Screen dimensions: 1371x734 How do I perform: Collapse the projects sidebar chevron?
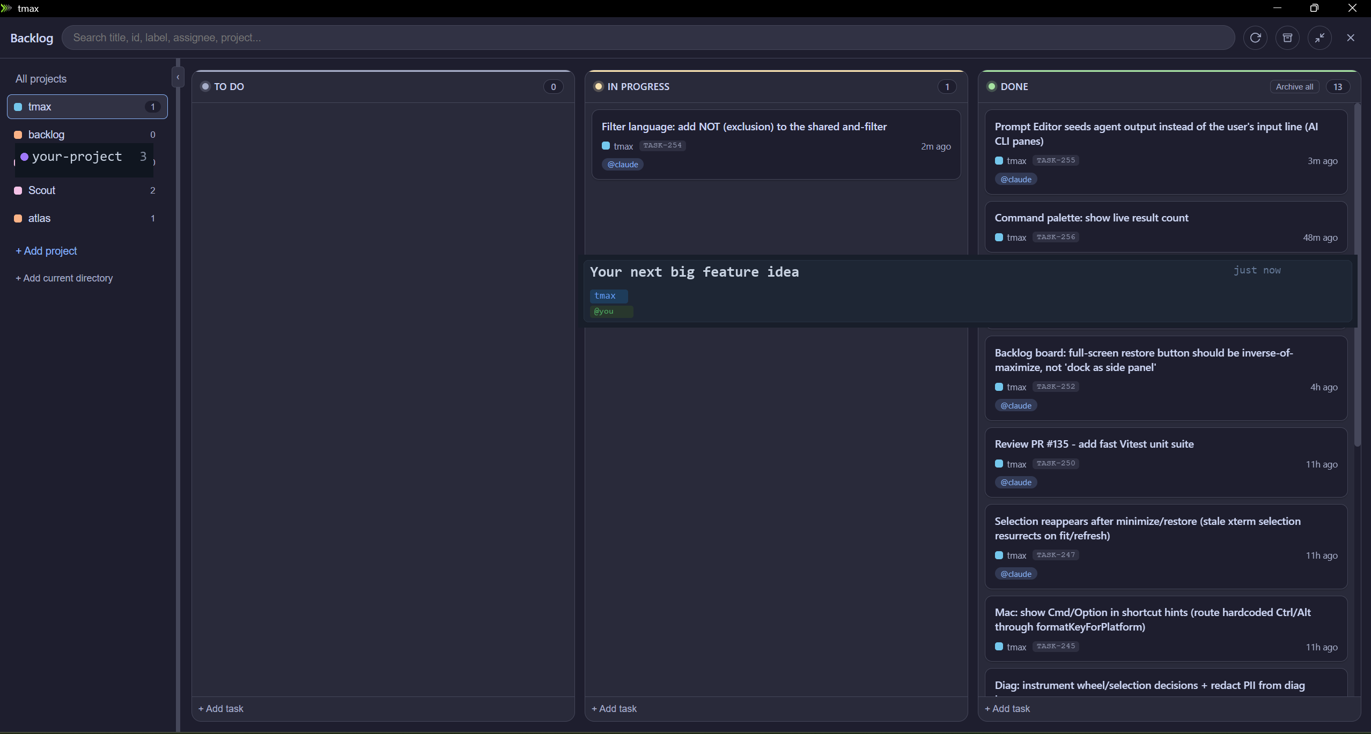click(x=178, y=77)
